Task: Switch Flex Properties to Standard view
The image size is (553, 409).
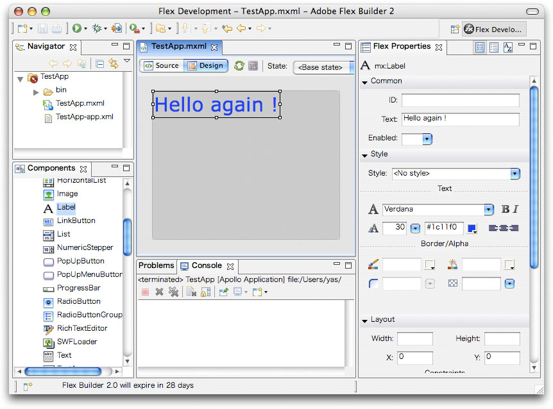Action: pyautogui.click(x=480, y=47)
